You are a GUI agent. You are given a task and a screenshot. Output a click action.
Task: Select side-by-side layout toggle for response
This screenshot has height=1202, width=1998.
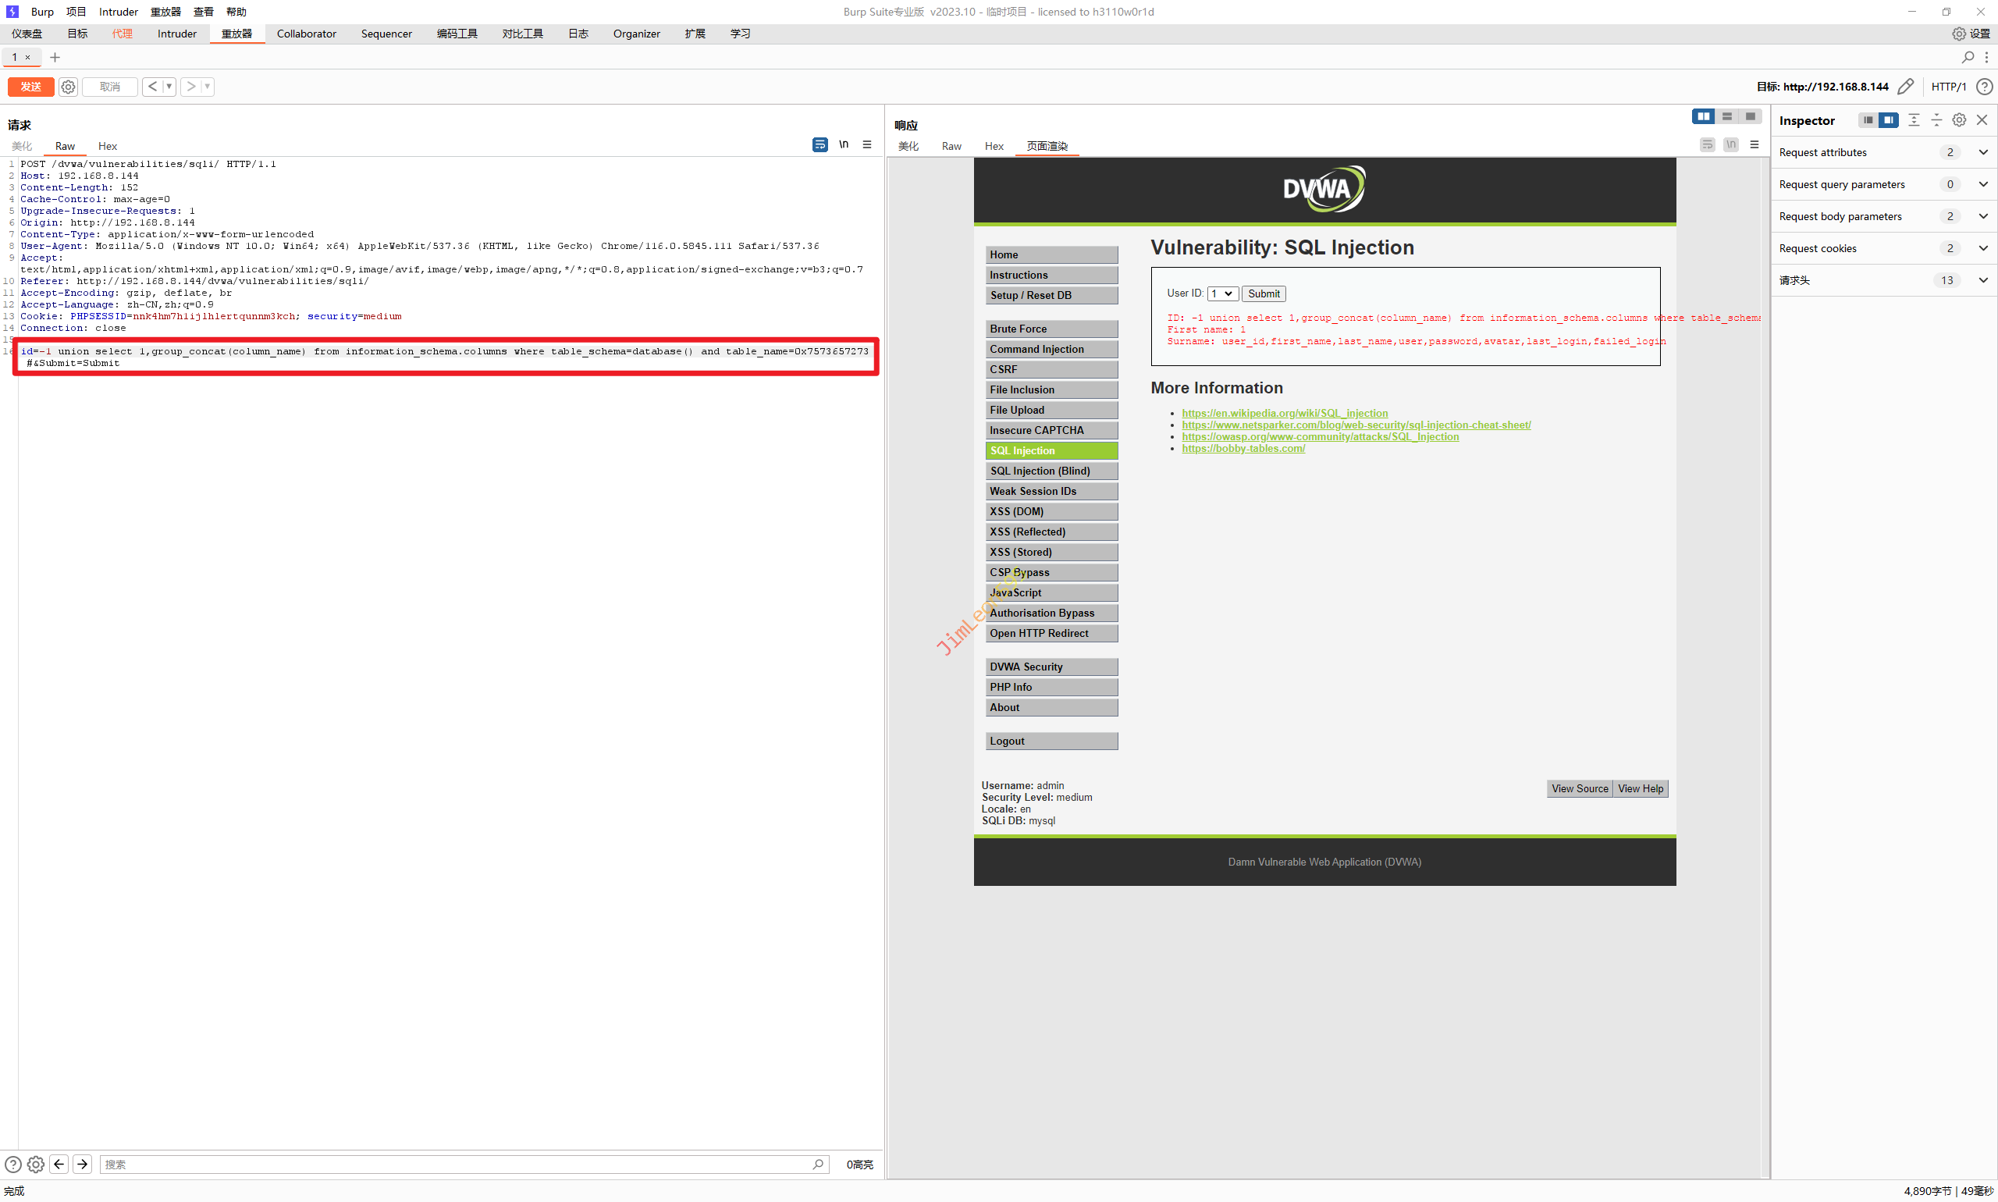(1702, 116)
